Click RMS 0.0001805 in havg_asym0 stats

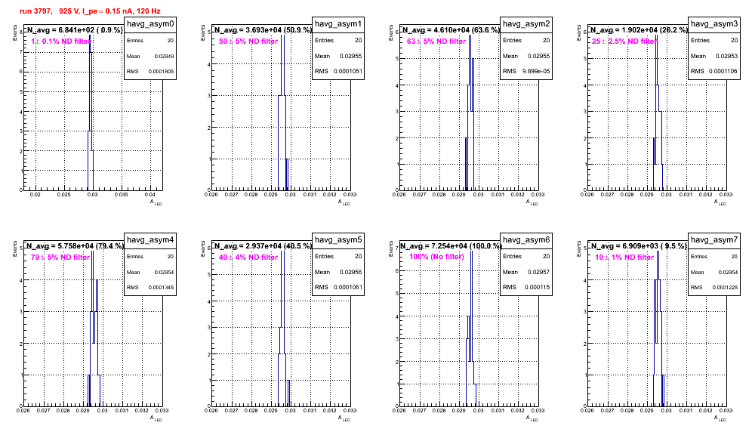point(150,72)
